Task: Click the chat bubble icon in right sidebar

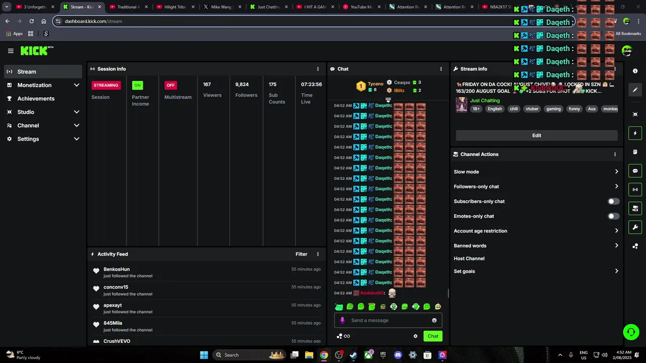Action: click(635, 171)
